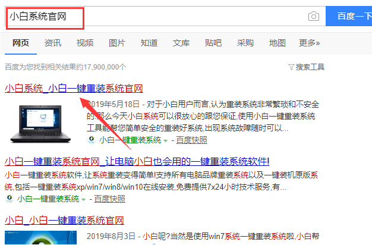Screen dimensions: 372x245
Task: Click the funnel icon beside 搜索工具
Action: pyautogui.click(x=291, y=67)
